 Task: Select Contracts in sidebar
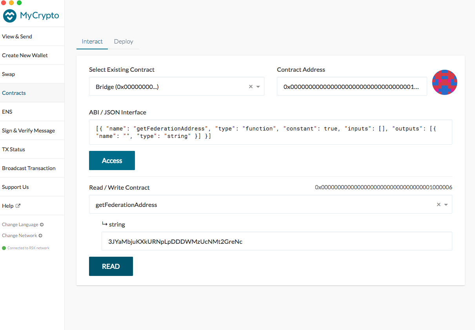pyautogui.click(x=32, y=93)
